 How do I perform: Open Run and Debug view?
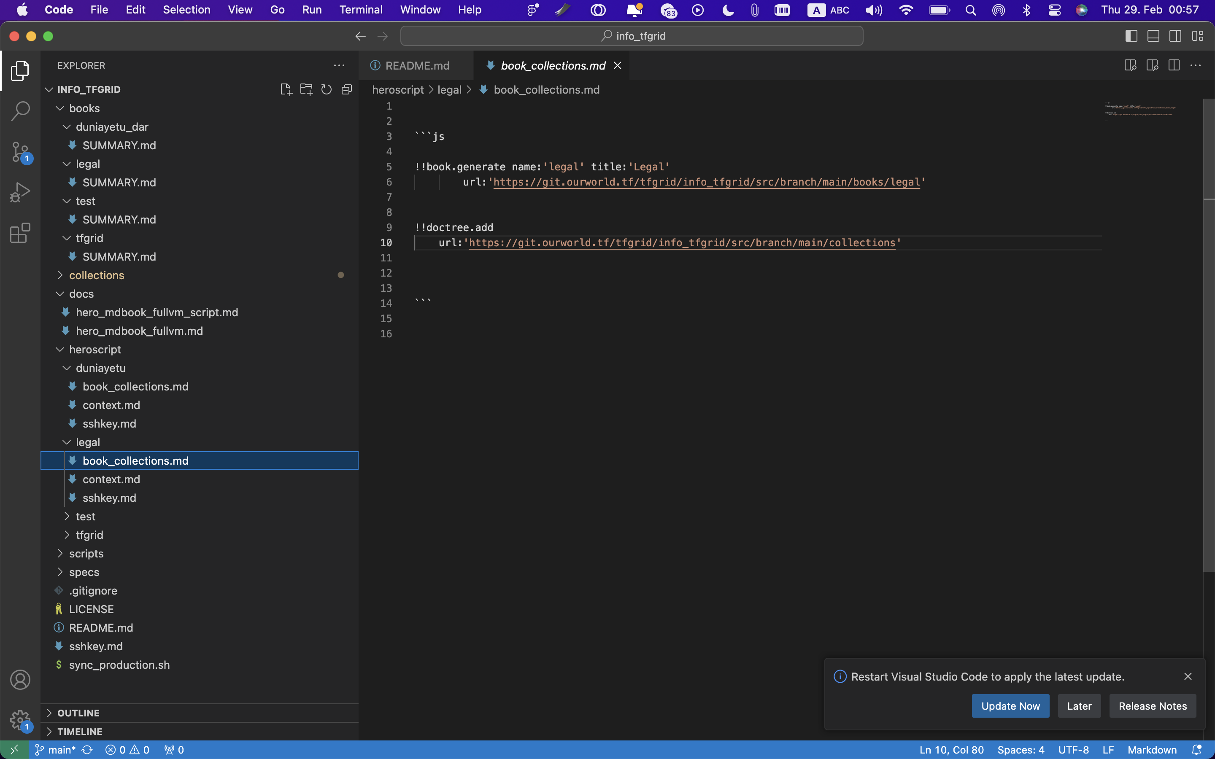click(x=20, y=192)
